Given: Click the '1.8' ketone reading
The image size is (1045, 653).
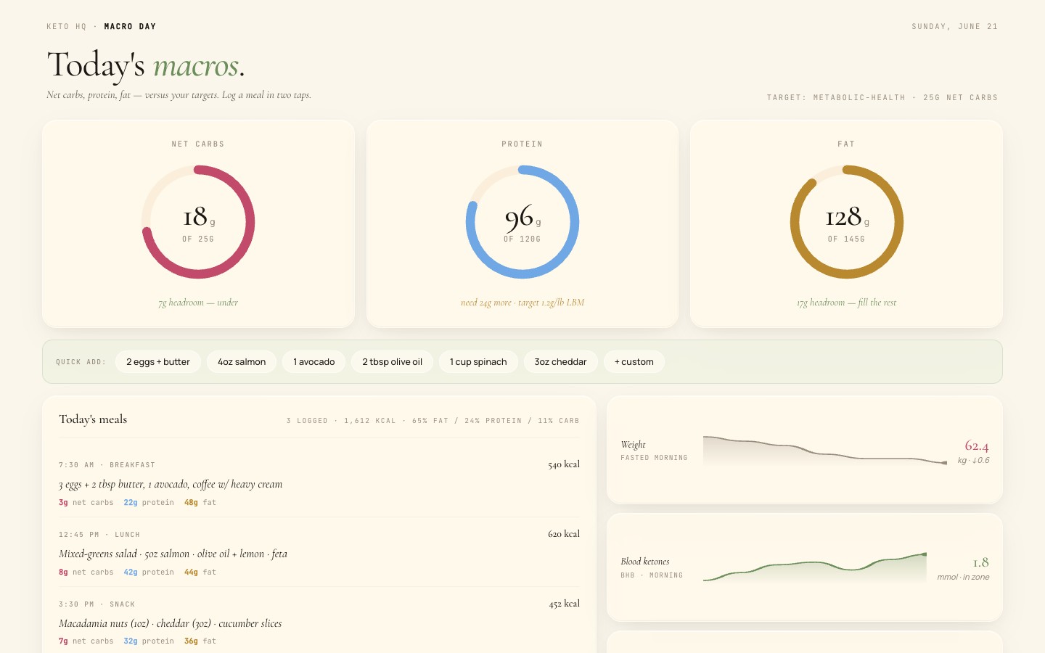Looking at the screenshot, I should click(981, 562).
